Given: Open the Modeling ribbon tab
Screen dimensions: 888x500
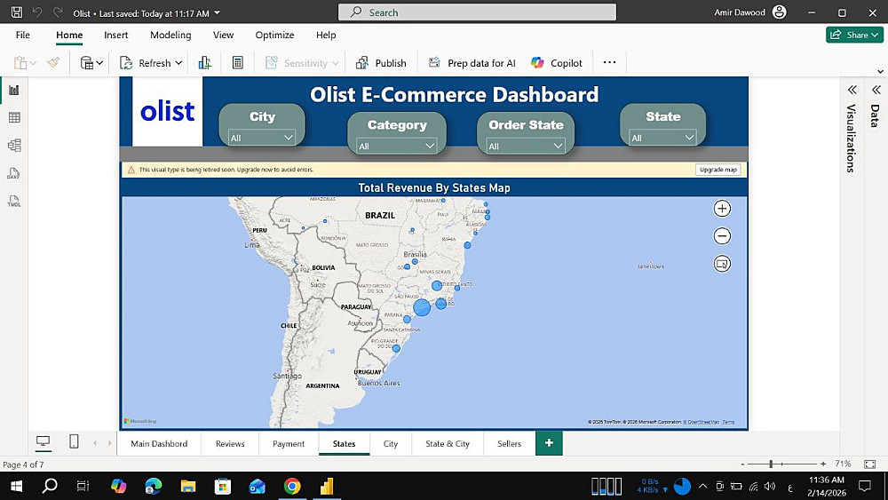Looking at the screenshot, I should [170, 35].
